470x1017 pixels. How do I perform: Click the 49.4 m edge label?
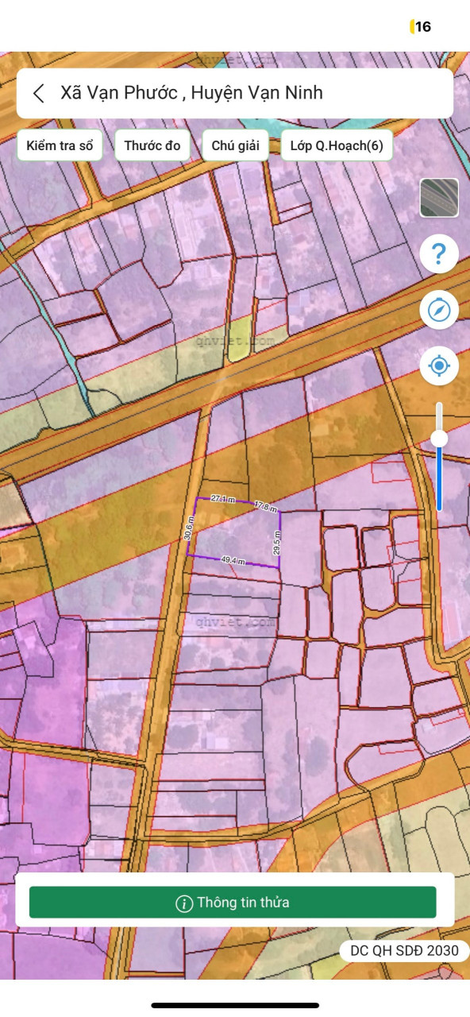(x=233, y=561)
